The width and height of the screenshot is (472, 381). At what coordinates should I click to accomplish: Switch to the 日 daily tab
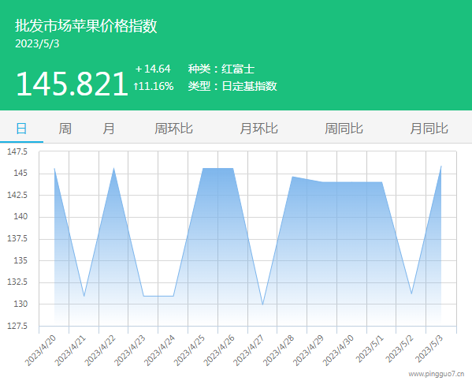pos(21,129)
